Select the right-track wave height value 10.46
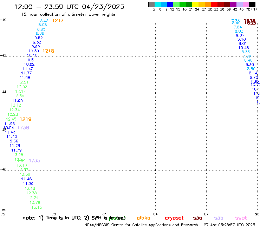The width and height of the screenshot is (260, 228). (244, 48)
